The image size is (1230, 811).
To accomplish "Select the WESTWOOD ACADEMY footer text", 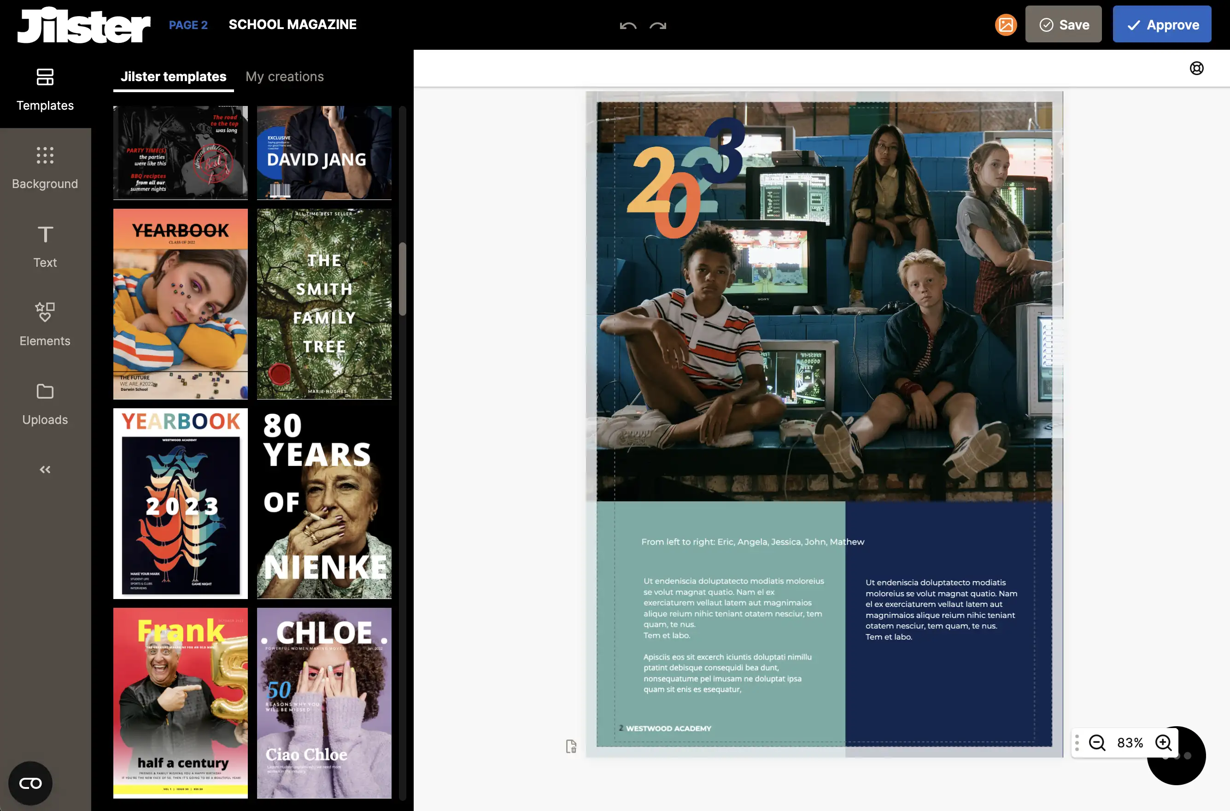I will (668, 728).
